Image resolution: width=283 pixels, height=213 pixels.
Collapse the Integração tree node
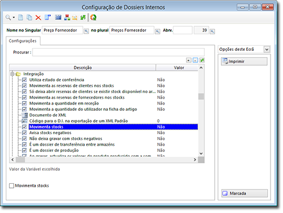(x=13, y=74)
